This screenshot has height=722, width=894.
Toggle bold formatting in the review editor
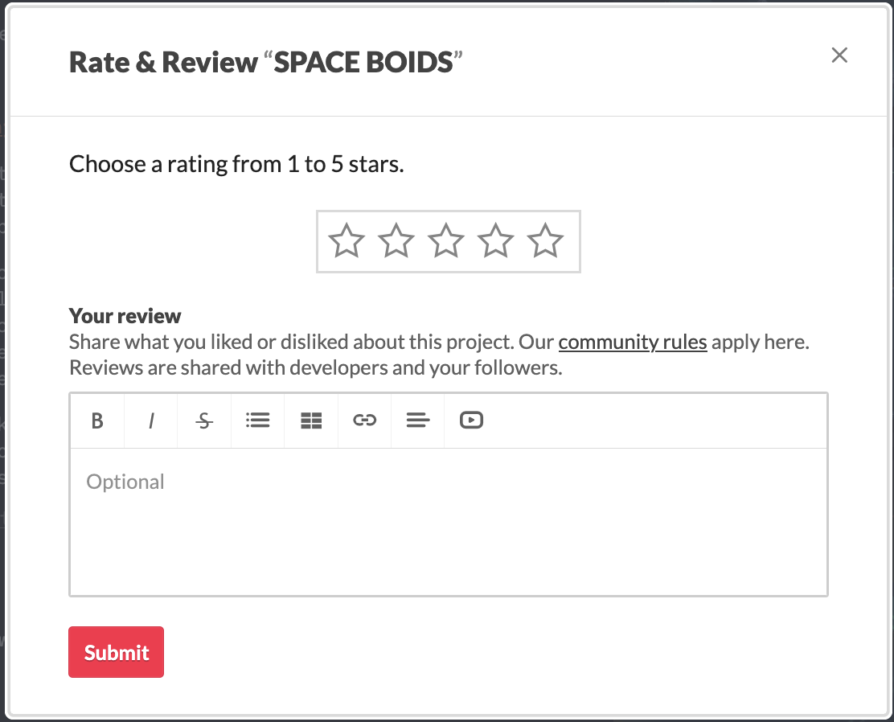[x=96, y=420]
